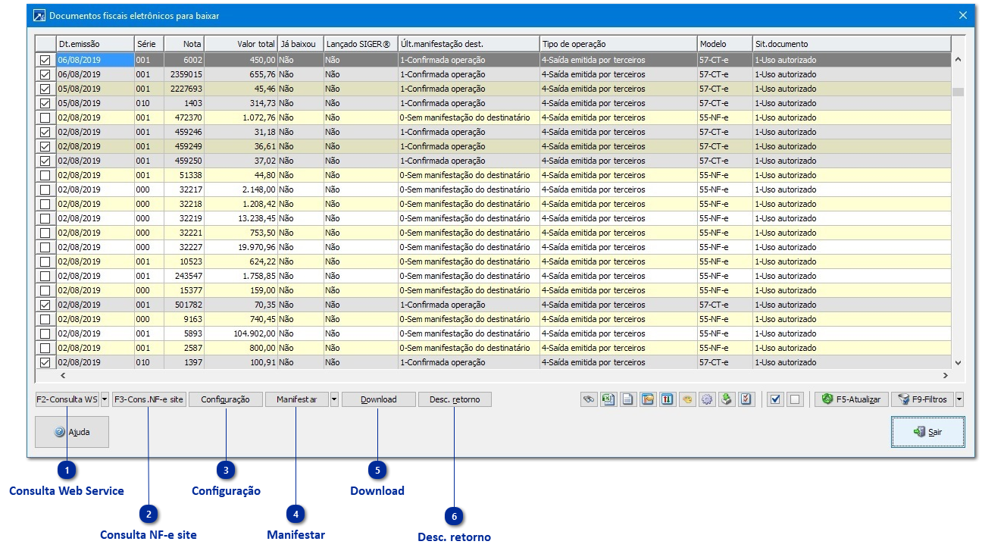Click the binoculars search icon
Viewport: 982px width, 557px height.
[589, 399]
